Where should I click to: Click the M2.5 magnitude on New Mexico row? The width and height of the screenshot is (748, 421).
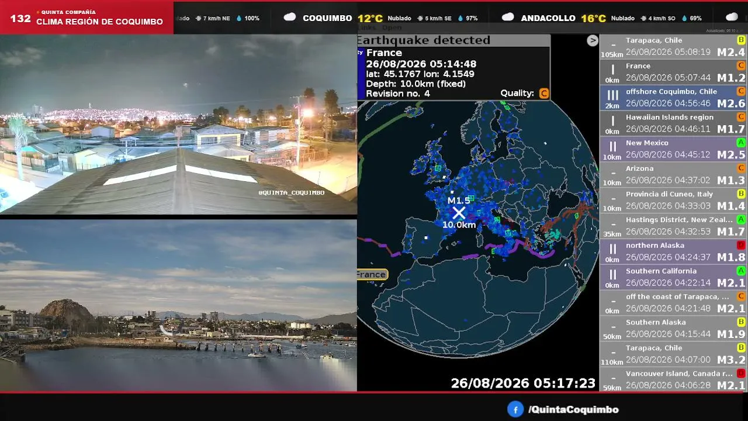coord(731,155)
